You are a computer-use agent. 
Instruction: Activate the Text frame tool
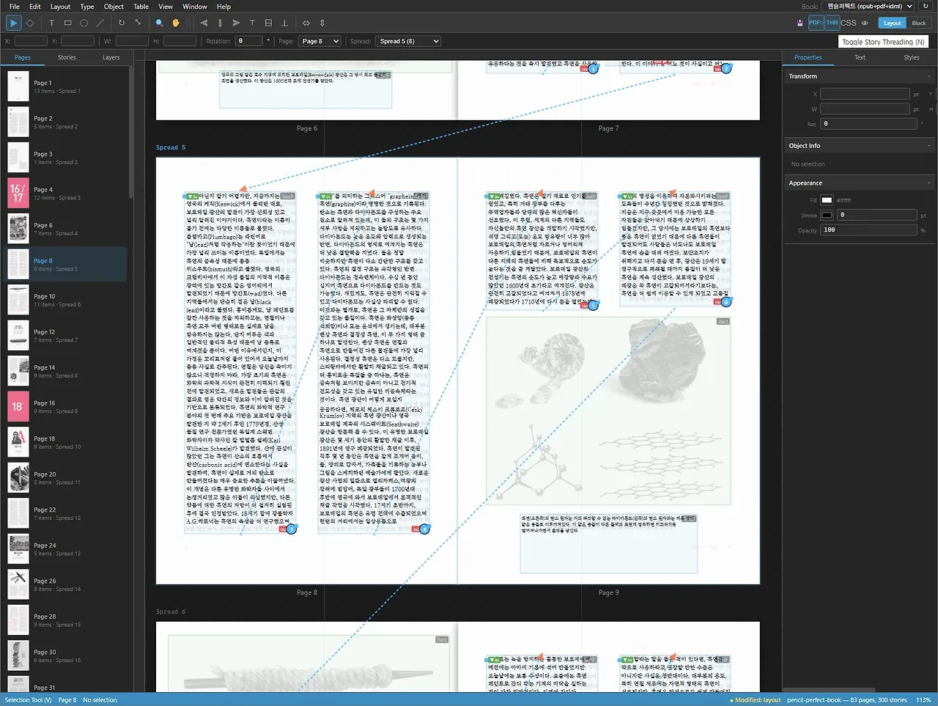51,23
